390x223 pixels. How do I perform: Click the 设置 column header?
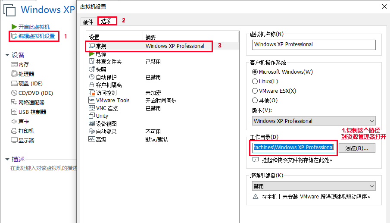(x=94, y=37)
